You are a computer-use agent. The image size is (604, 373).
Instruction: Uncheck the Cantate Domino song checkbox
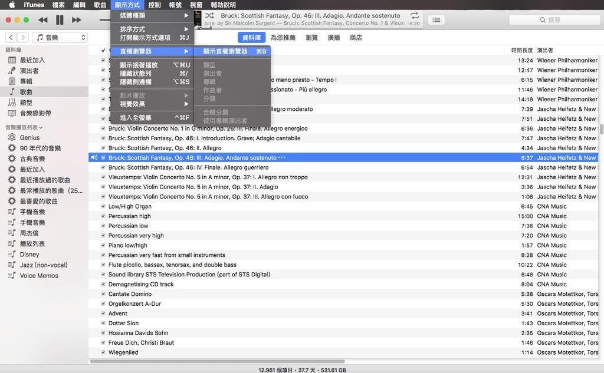[x=103, y=294]
